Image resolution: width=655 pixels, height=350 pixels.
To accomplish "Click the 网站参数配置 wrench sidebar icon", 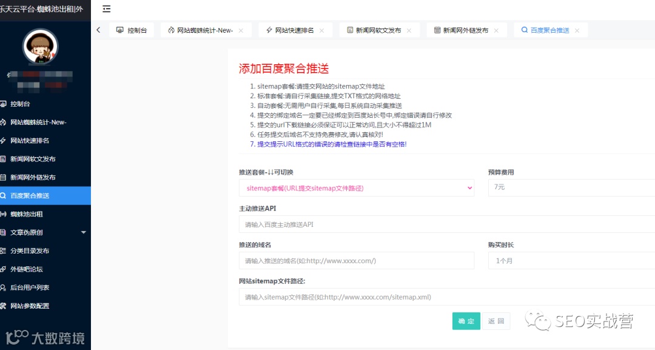I will [3, 306].
